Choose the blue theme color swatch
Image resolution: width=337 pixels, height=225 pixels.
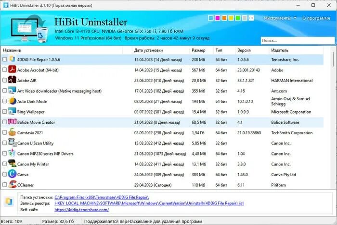[211, 18]
